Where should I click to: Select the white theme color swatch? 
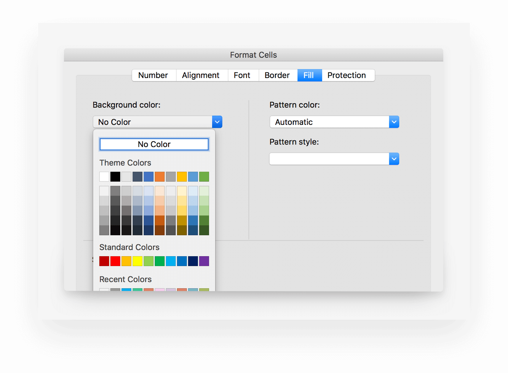pyautogui.click(x=104, y=176)
